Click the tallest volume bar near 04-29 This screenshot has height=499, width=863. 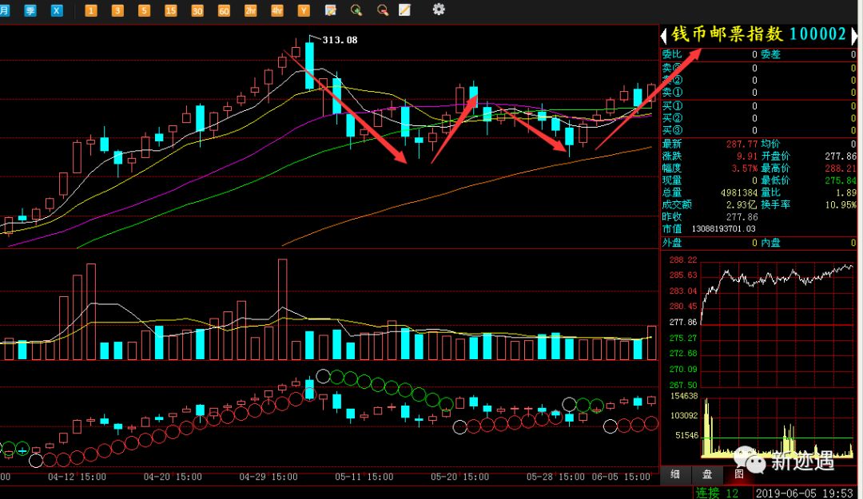[x=283, y=309]
